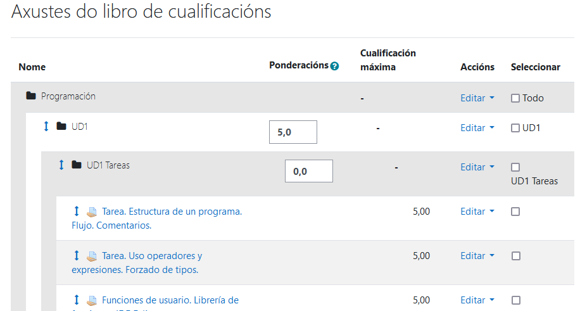This screenshot has height=311, width=580.
Task: Expand the Editar menu in UD1 row
Action: [477, 128]
